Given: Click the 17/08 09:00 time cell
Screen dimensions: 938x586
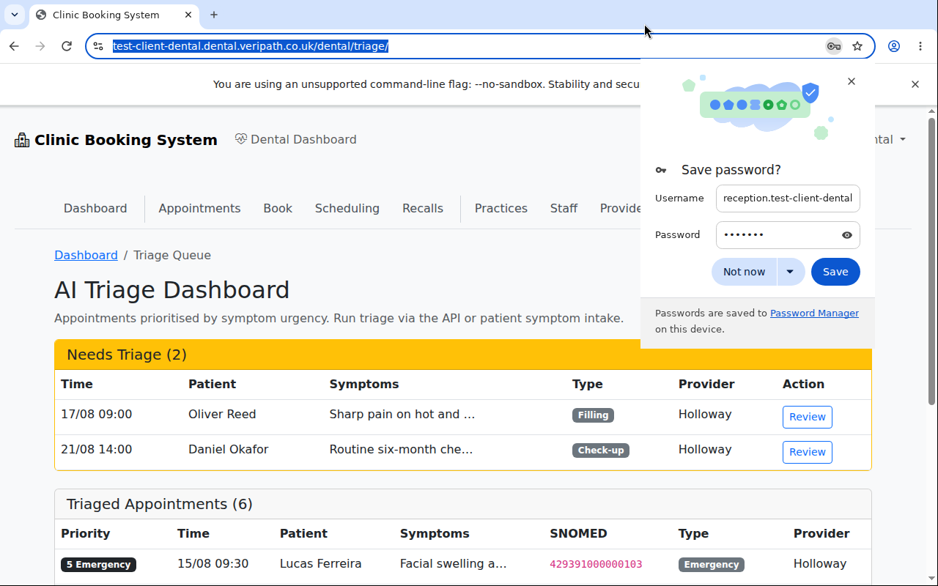Looking at the screenshot, I should 96,414.
